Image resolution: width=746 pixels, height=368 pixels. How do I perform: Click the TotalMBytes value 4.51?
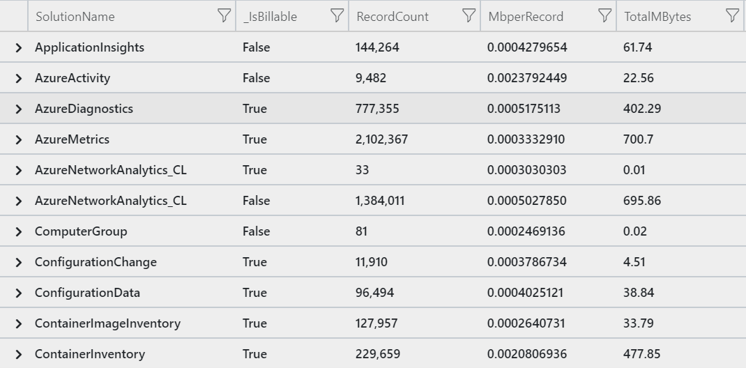click(634, 262)
